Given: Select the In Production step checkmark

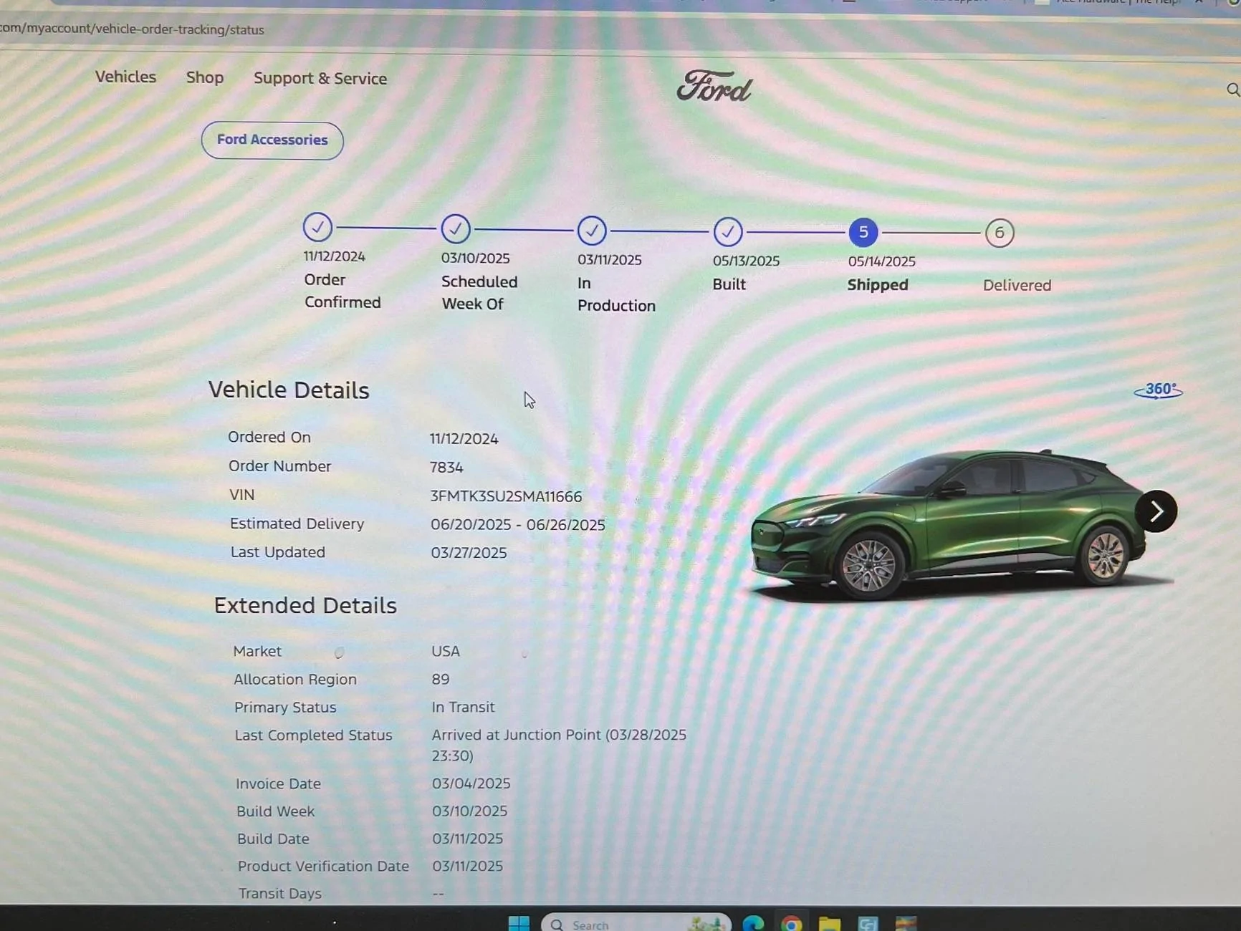Looking at the screenshot, I should pos(592,230).
